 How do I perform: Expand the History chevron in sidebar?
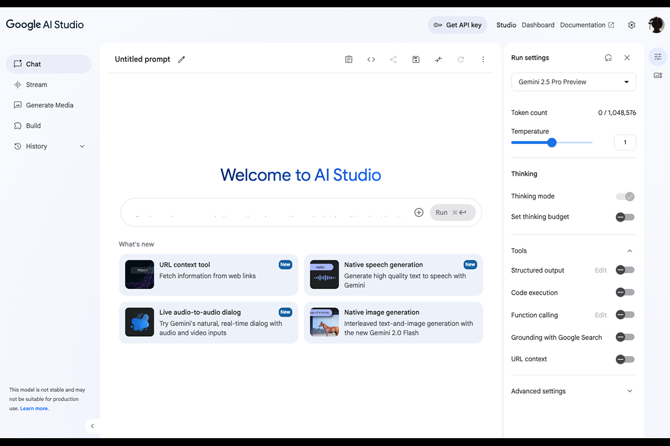pos(82,147)
